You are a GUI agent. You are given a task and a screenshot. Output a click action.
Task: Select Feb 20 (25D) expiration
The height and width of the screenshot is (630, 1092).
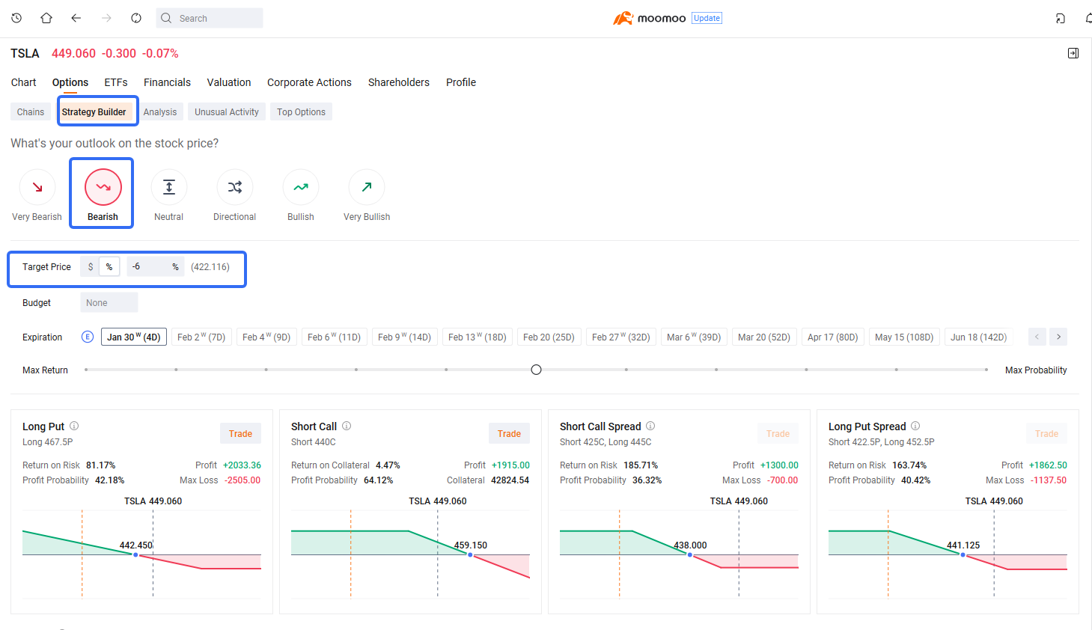click(549, 337)
